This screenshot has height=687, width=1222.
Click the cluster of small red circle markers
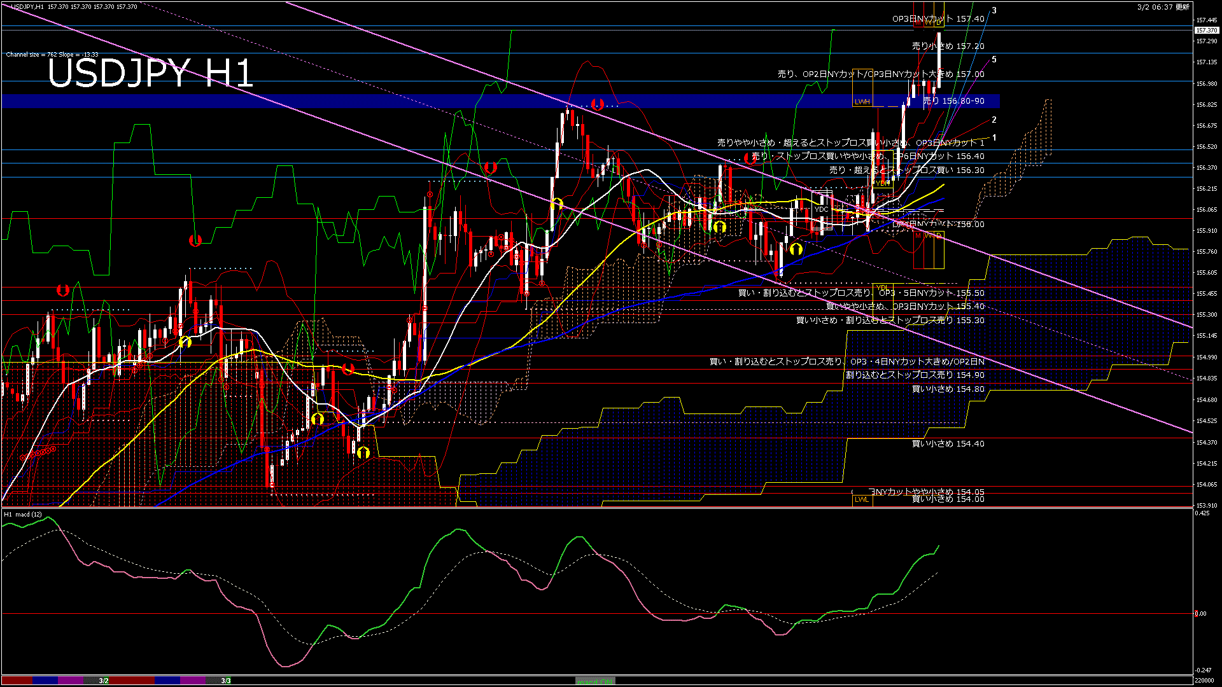point(38,453)
